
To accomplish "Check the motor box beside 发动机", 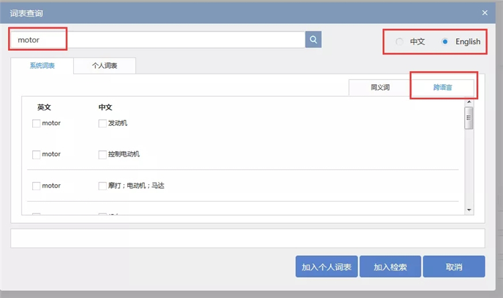I will (36, 123).
